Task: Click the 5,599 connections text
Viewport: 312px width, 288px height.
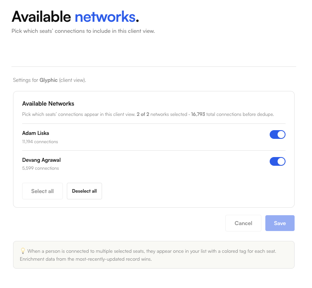Action: click(x=40, y=168)
